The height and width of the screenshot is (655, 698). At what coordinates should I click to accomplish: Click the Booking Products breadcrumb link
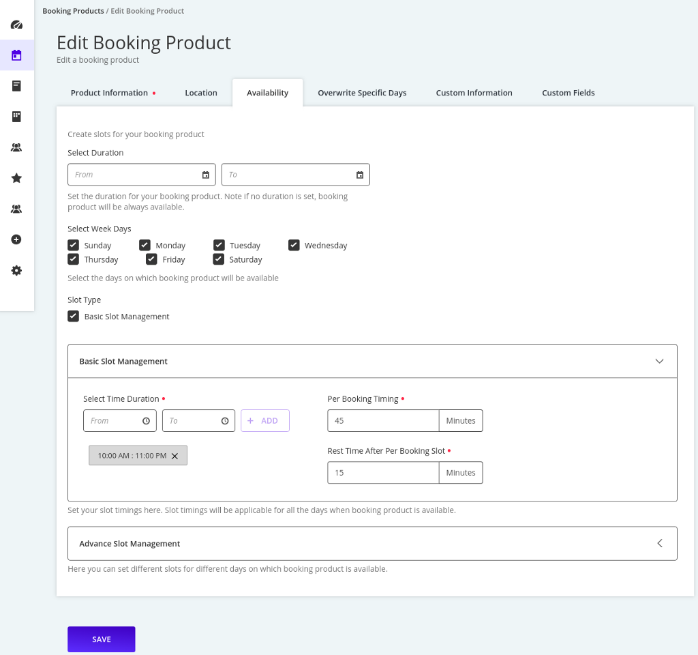point(73,11)
